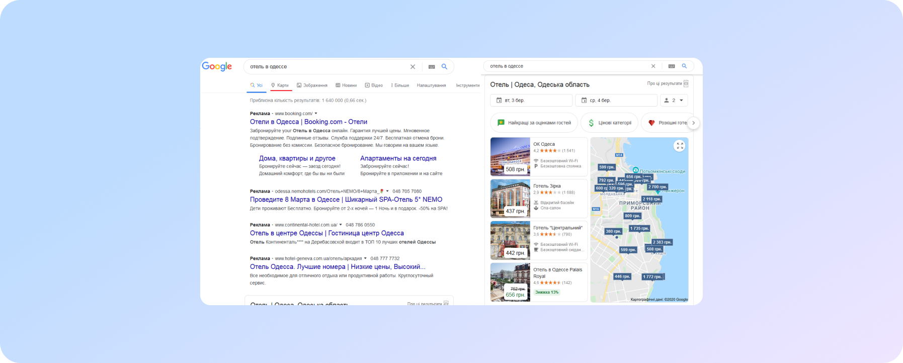
Task: Open the 'Відео' tab
Action: click(374, 85)
